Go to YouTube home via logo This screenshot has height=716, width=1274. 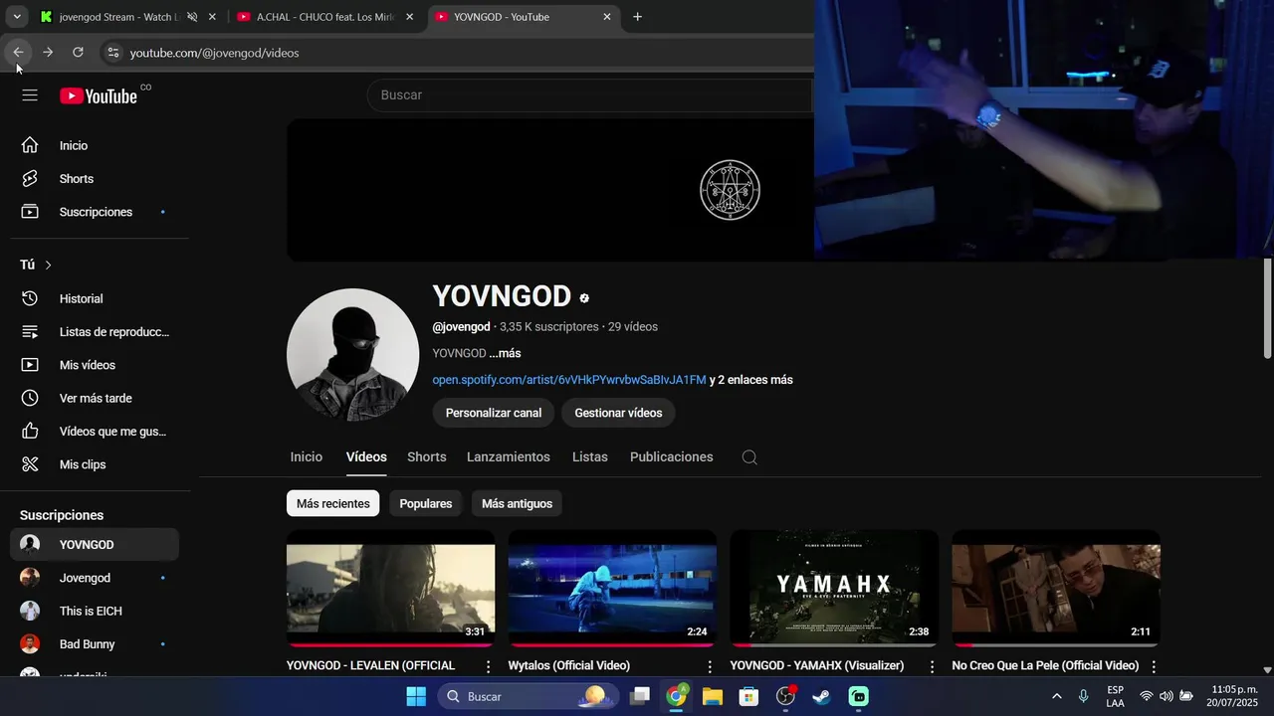[98, 95]
